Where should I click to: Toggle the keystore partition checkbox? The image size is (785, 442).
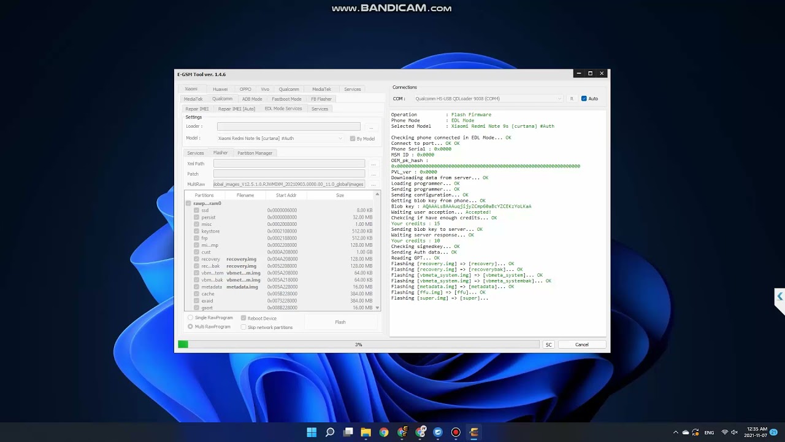196,231
